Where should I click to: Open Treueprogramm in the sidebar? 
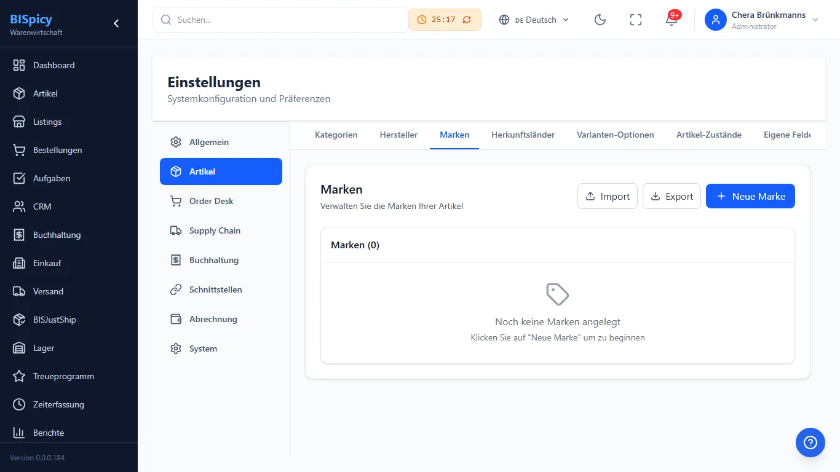(69, 376)
